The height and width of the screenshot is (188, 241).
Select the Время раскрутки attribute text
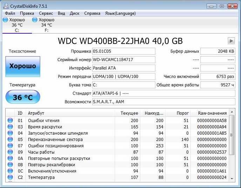[x=45, y=127]
